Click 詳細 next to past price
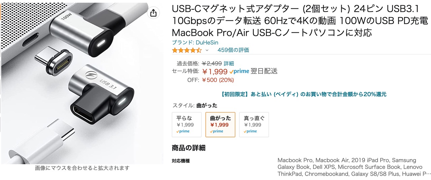This screenshot has width=431, height=180. 229,63
